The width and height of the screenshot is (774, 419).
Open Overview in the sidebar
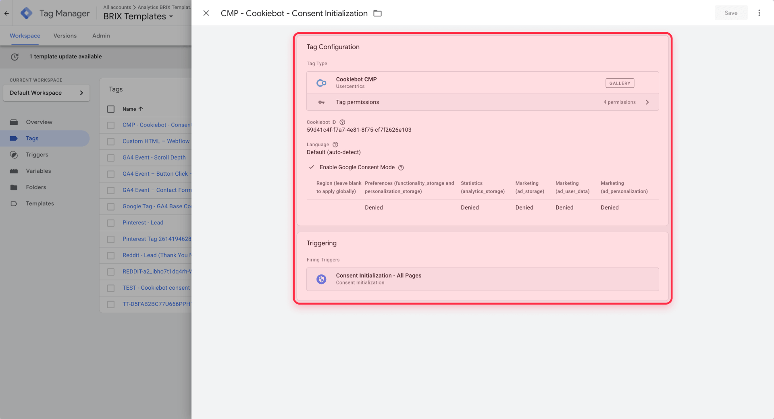pos(39,122)
